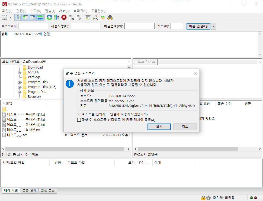Switch to the 전송 성공 tab
This screenshot has height=201, width=263.
click(48, 190)
